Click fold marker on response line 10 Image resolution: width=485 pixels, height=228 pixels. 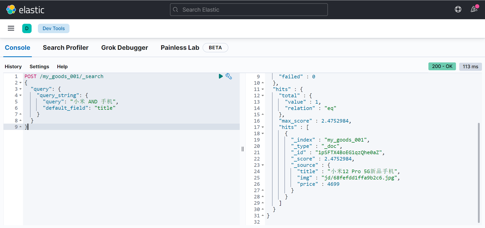263,83
